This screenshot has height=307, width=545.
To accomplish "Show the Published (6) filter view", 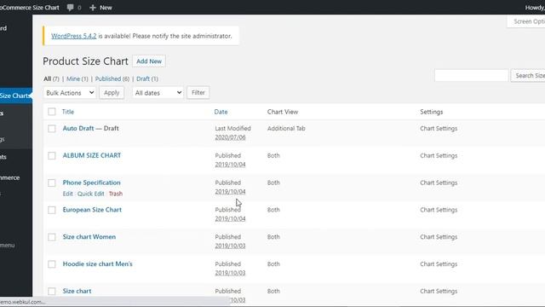I will pos(112,79).
